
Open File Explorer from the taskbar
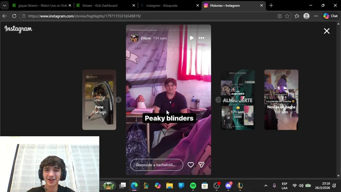point(170,185)
